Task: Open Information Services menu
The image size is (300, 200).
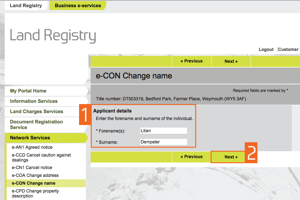Action: click(x=46, y=101)
